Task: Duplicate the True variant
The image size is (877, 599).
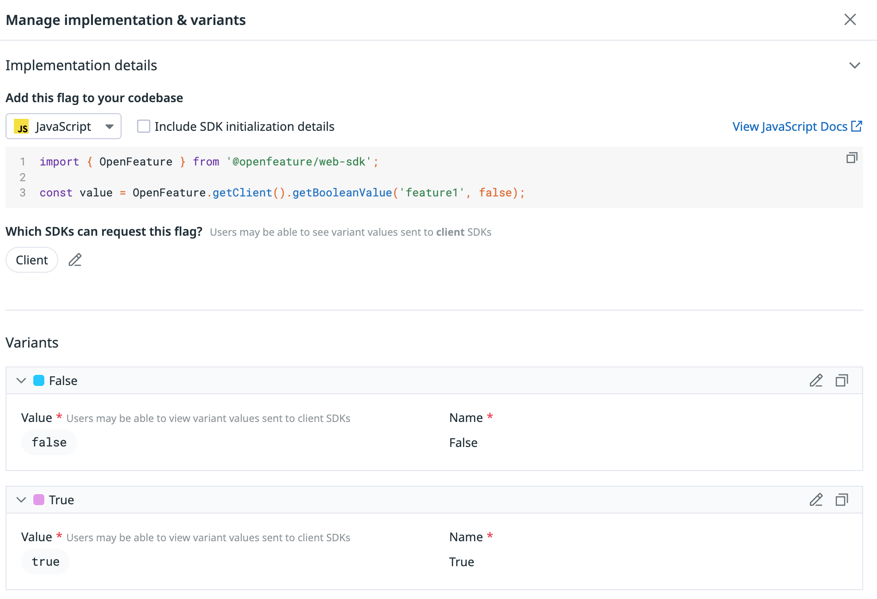Action: (841, 500)
